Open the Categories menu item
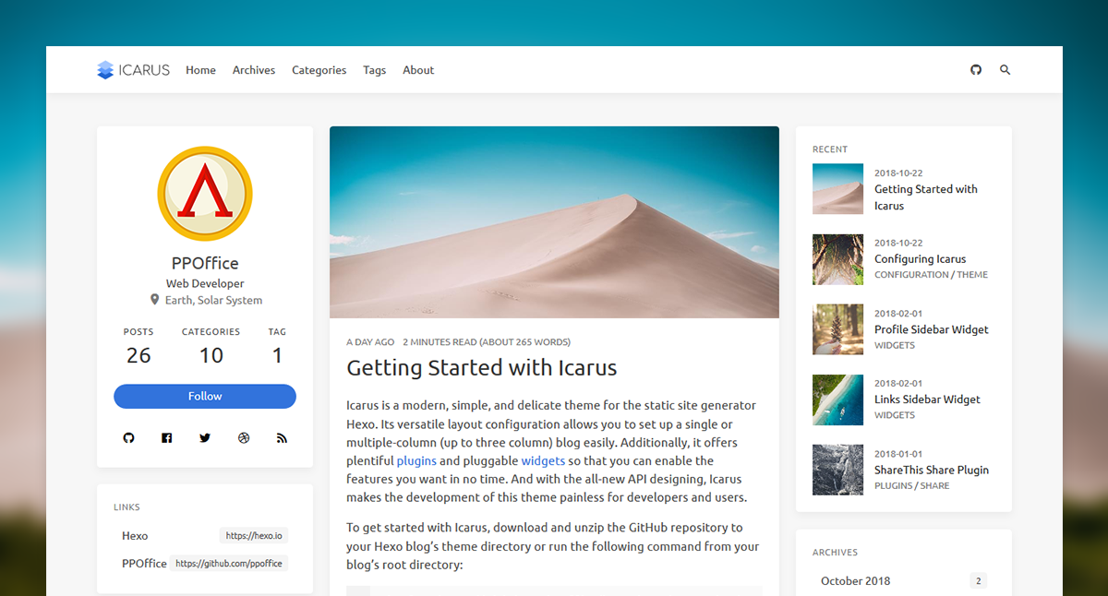 [319, 70]
